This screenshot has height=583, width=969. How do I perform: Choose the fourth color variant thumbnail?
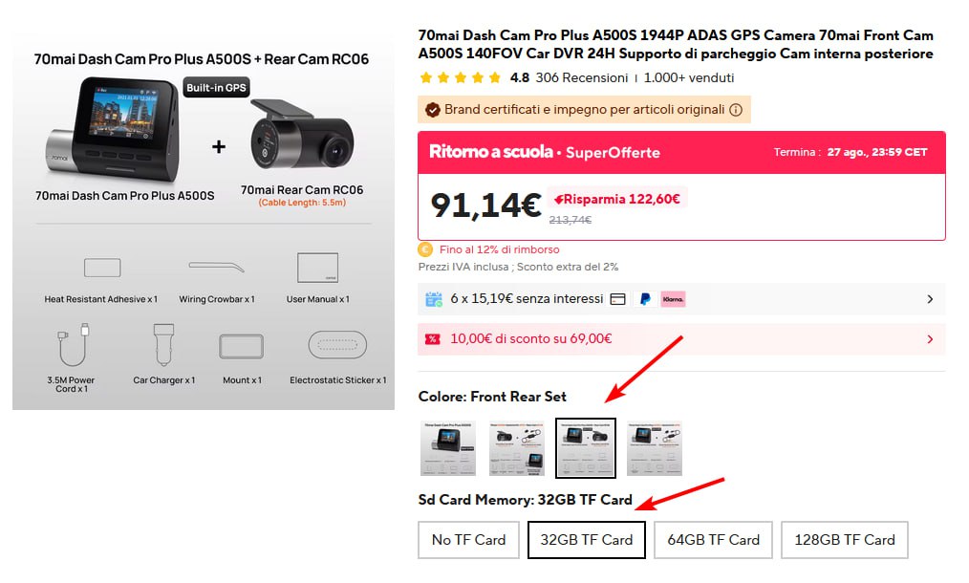pyautogui.click(x=655, y=447)
